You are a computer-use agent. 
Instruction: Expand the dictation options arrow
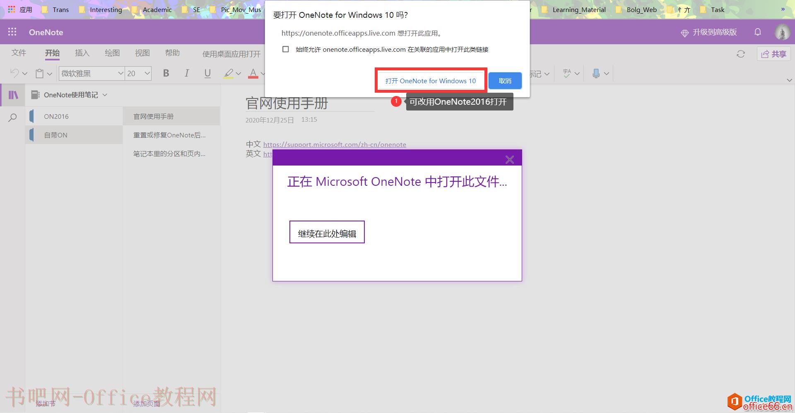point(607,74)
